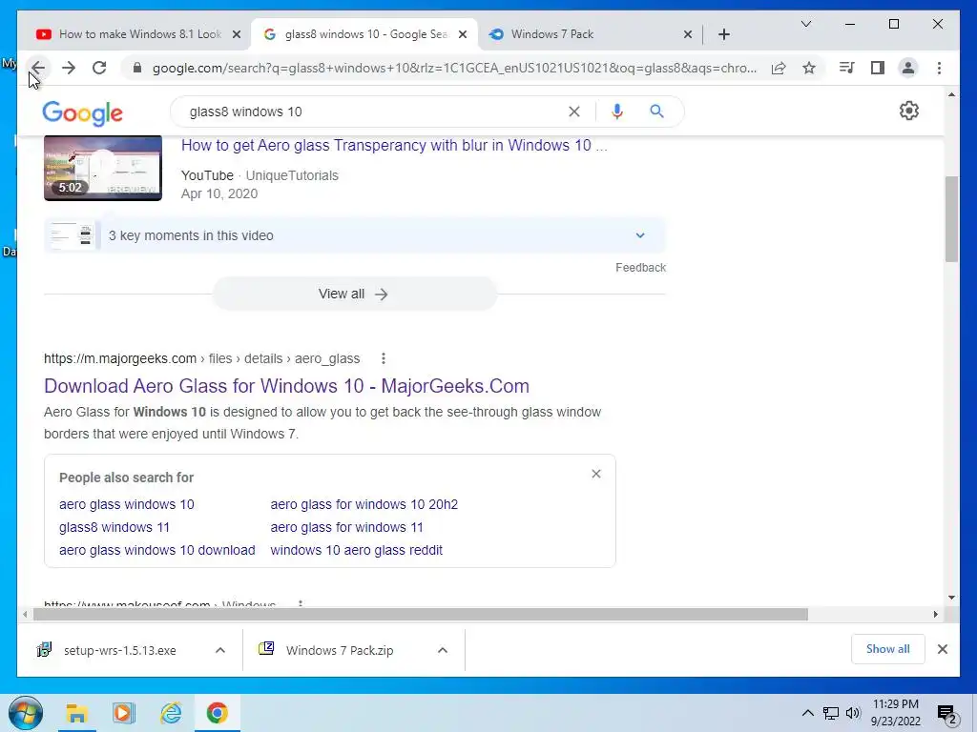Open the media control toolbar icon
Viewport: 977px width, 732px height.
tap(847, 68)
